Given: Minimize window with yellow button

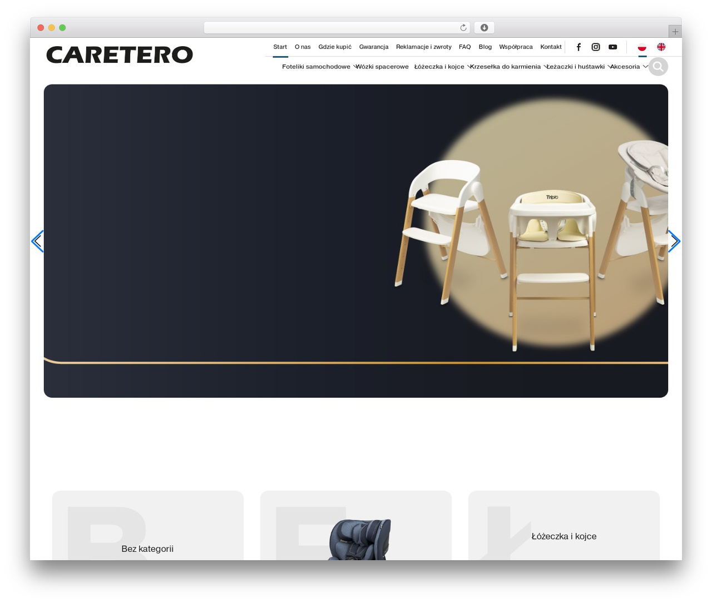Looking at the screenshot, I should [52, 28].
